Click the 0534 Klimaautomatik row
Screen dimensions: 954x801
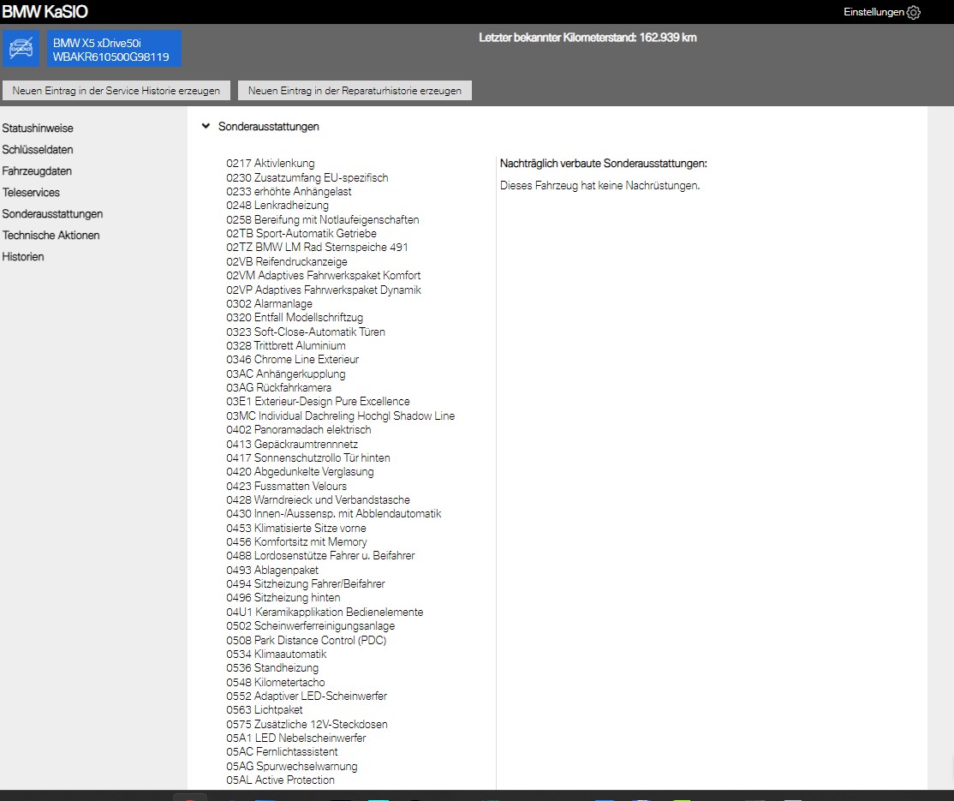click(x=277, y=655)
